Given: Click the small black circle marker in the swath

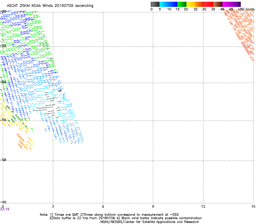Looking at the screenshot, I should point(60,91).
